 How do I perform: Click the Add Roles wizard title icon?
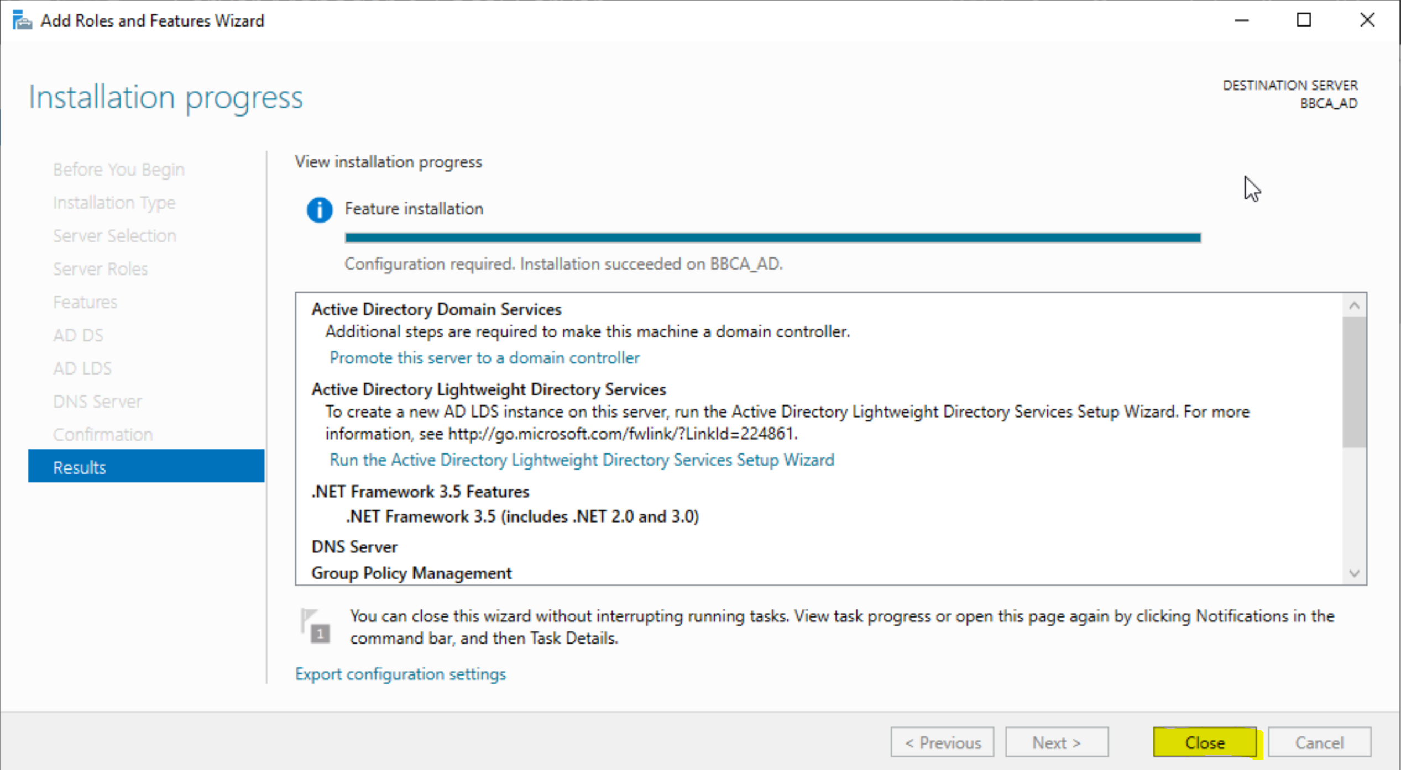[x=22, y=20]
